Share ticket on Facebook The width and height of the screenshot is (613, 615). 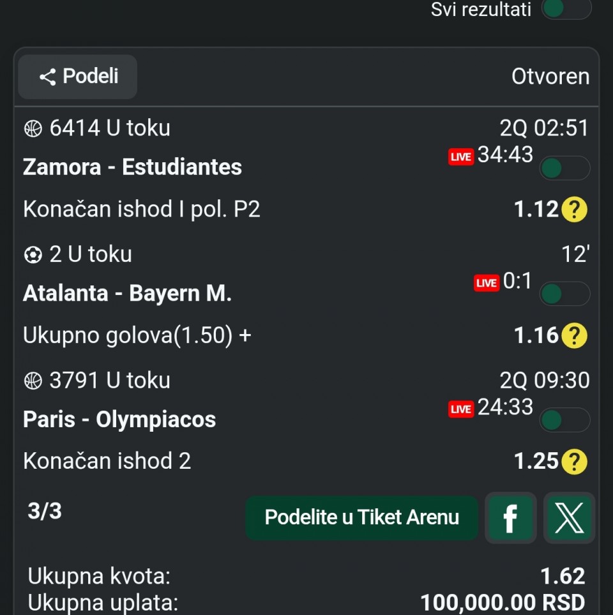510,517
